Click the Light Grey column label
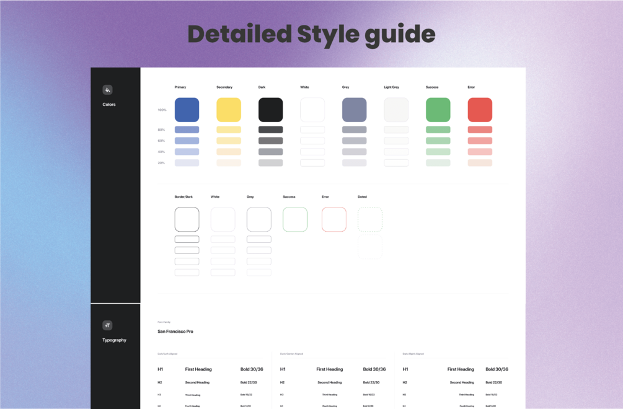 point(391,87)
